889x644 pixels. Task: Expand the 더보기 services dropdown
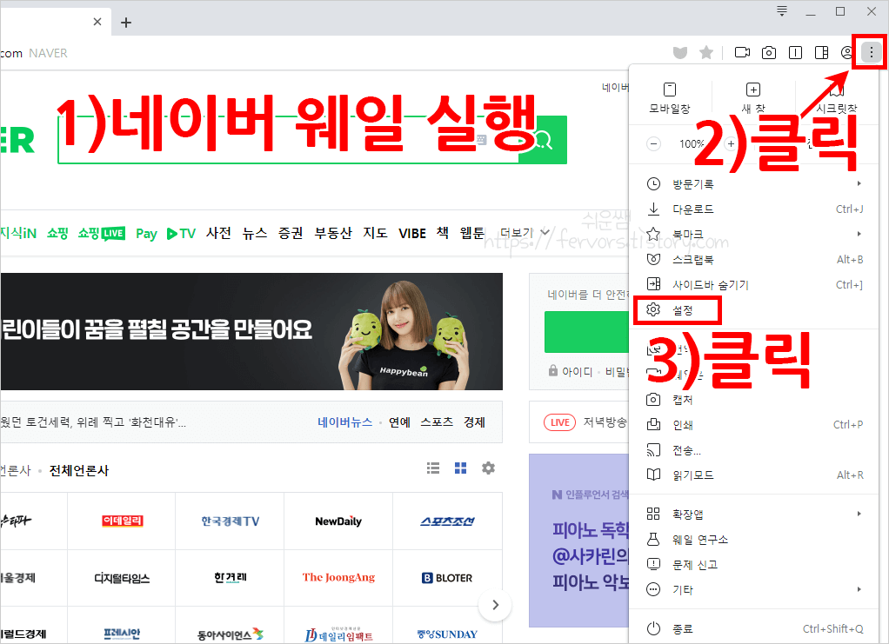525,233
